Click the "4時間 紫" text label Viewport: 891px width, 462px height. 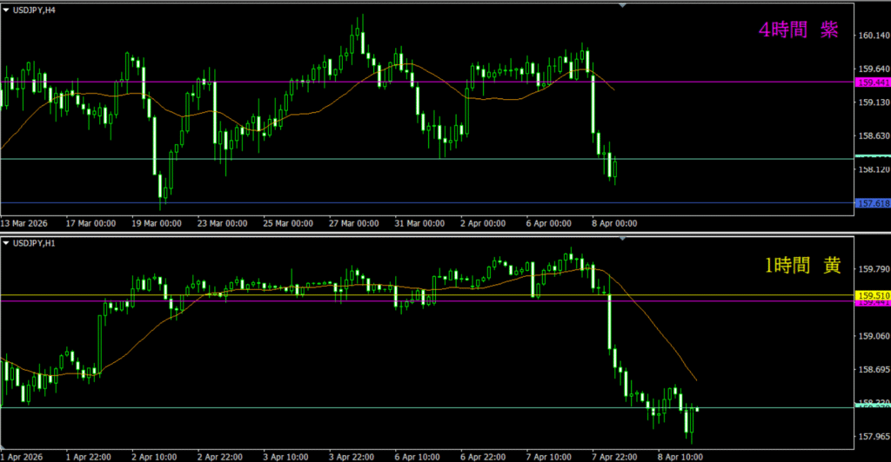point(799,30)
